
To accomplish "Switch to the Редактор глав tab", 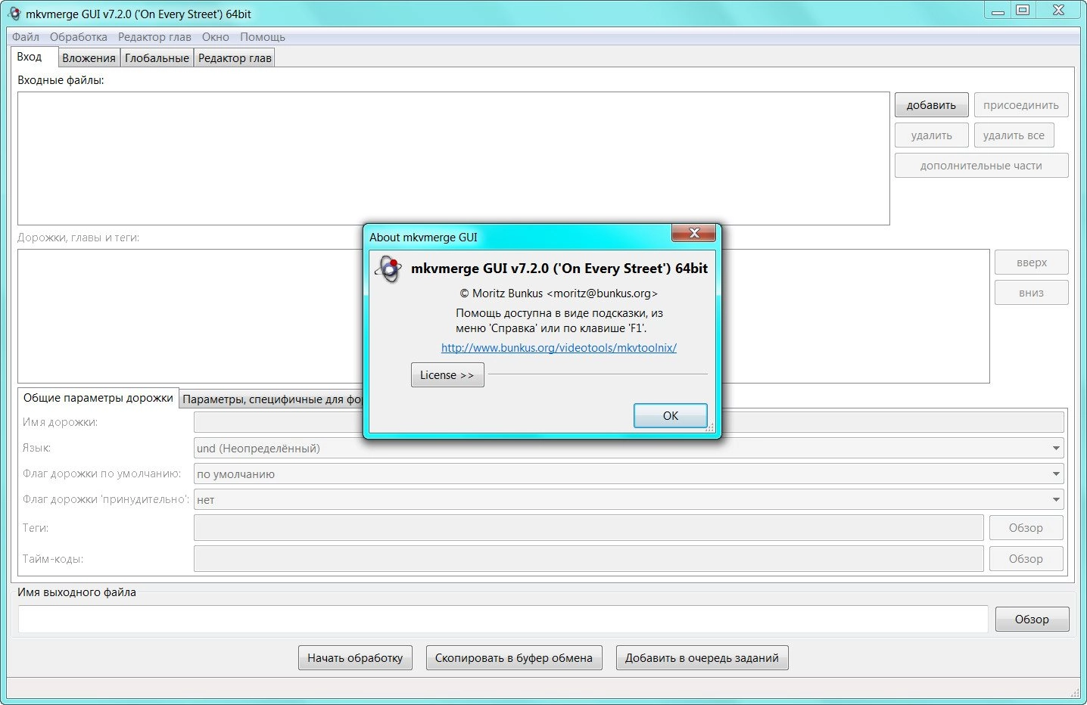I will tap(235, 58).
